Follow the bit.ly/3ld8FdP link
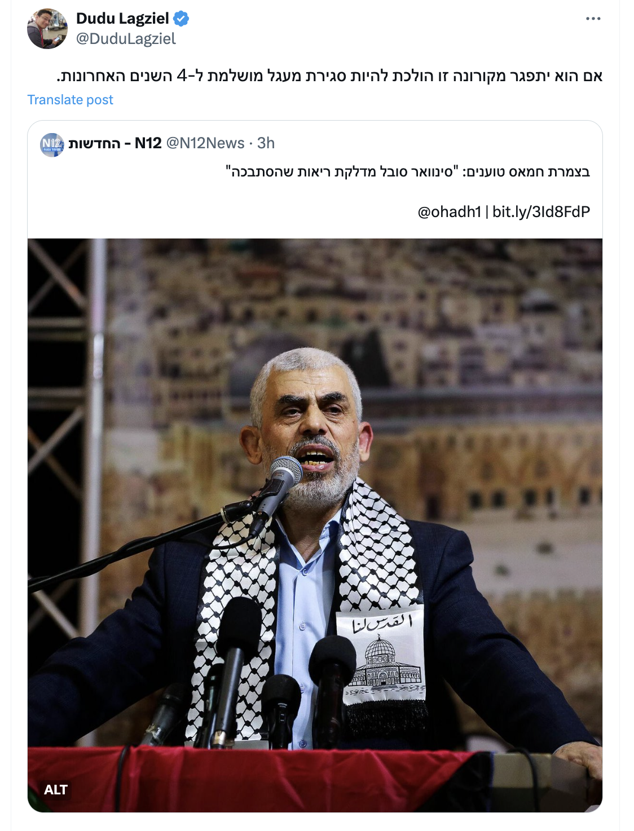This screenshot has height=831, width=634. [541, 212]
